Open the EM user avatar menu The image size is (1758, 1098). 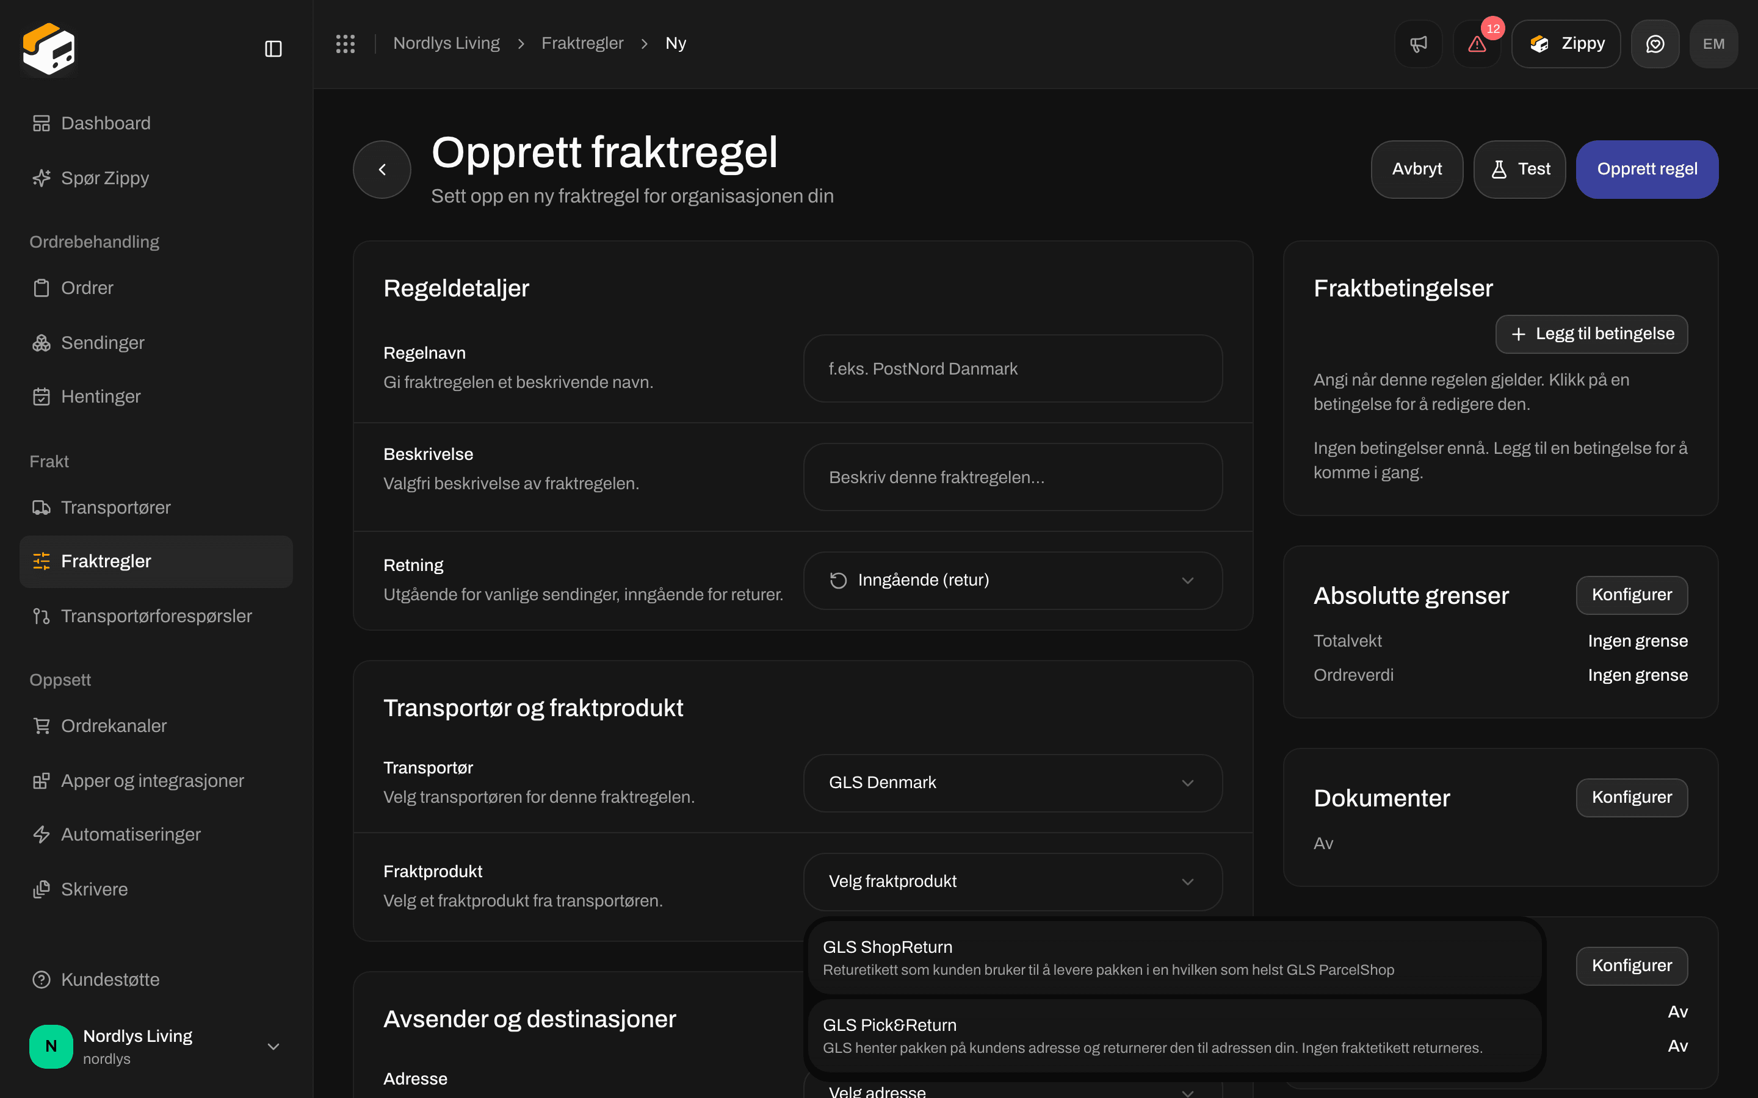(x=1713, y=43)
